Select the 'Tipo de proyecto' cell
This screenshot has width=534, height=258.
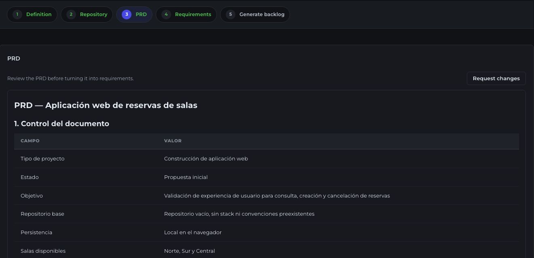tap(42, 159)
